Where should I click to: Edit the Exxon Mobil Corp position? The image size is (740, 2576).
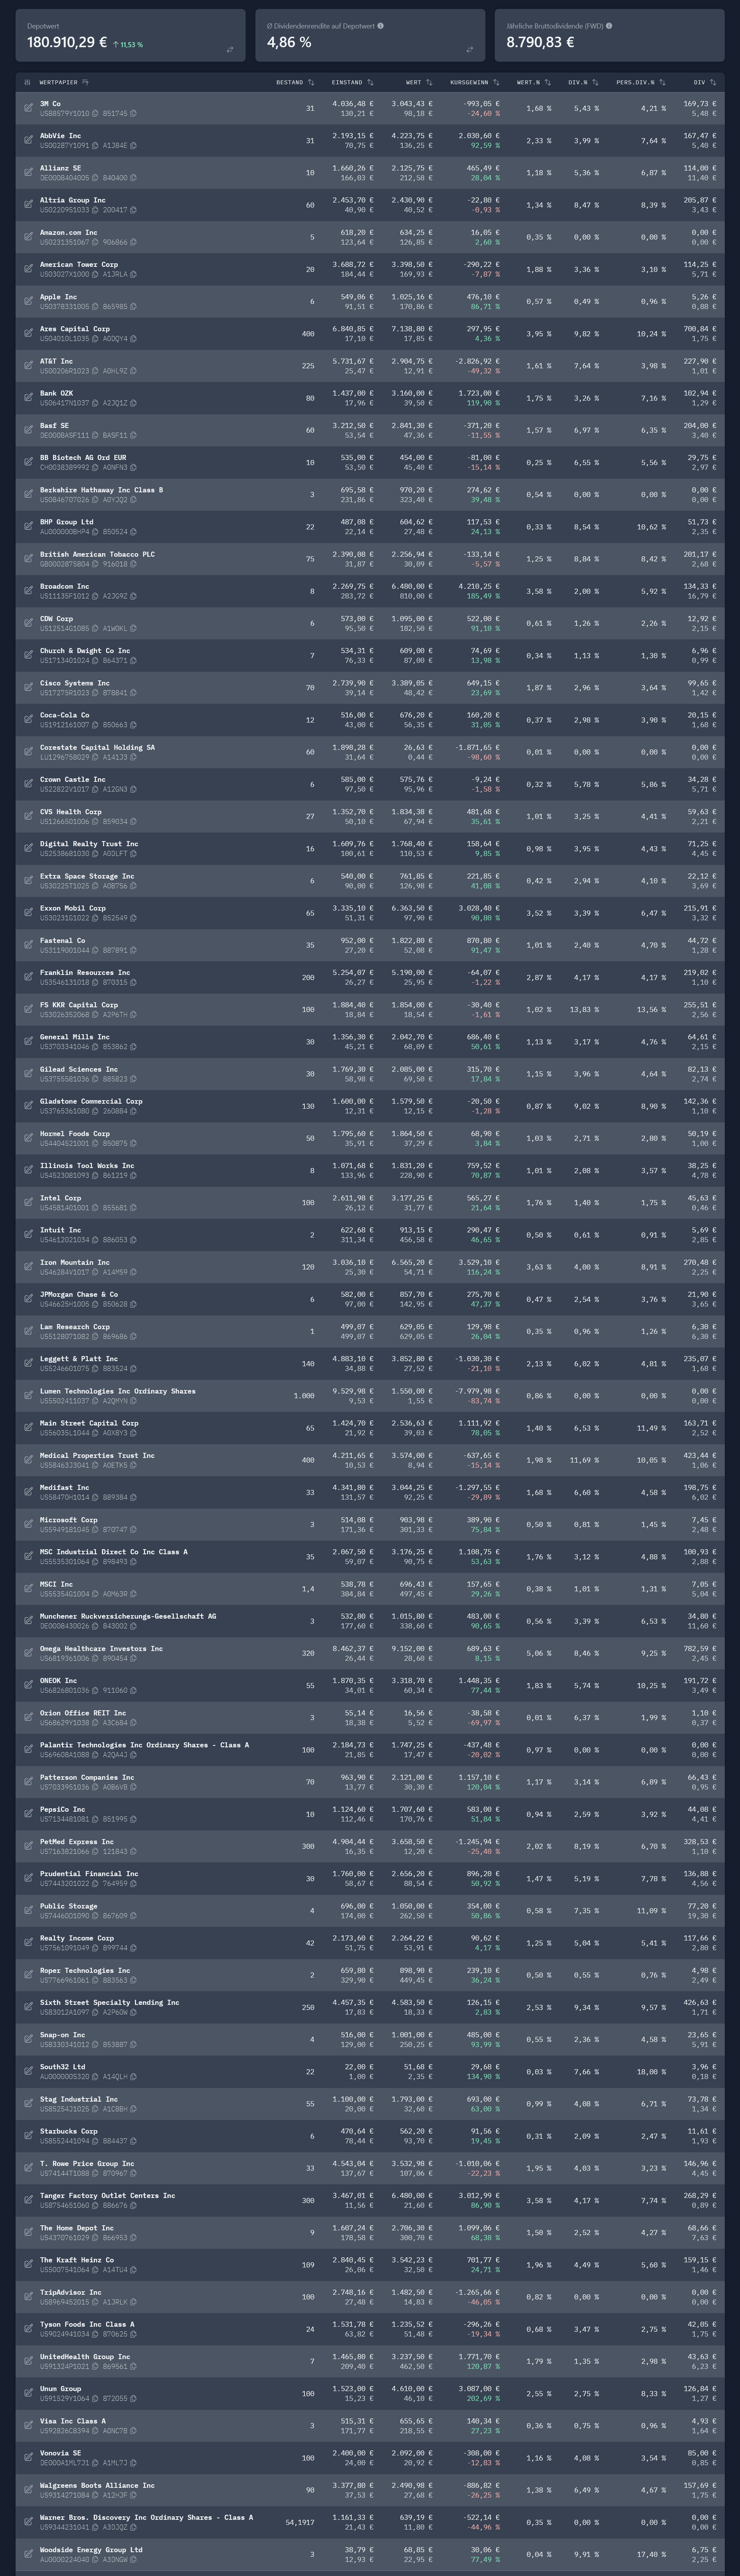28,913
